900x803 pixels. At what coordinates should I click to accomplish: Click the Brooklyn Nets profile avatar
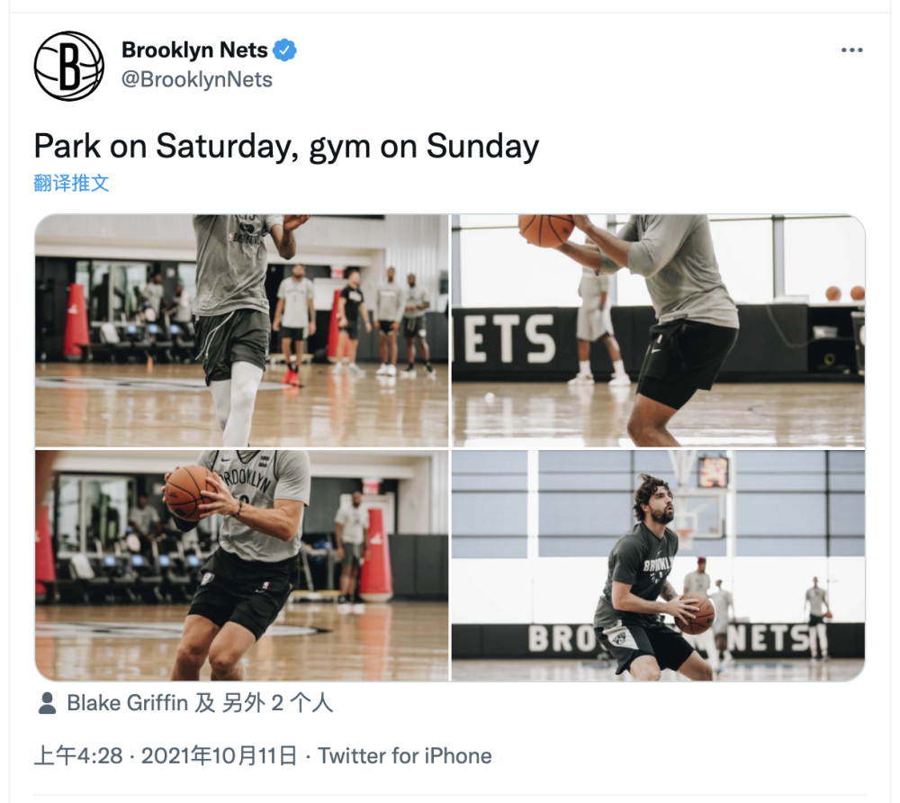69,66
